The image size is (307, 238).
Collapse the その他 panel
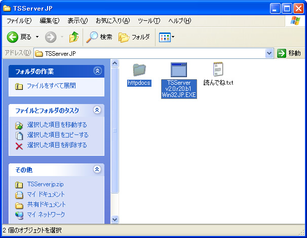coord(97,169)
